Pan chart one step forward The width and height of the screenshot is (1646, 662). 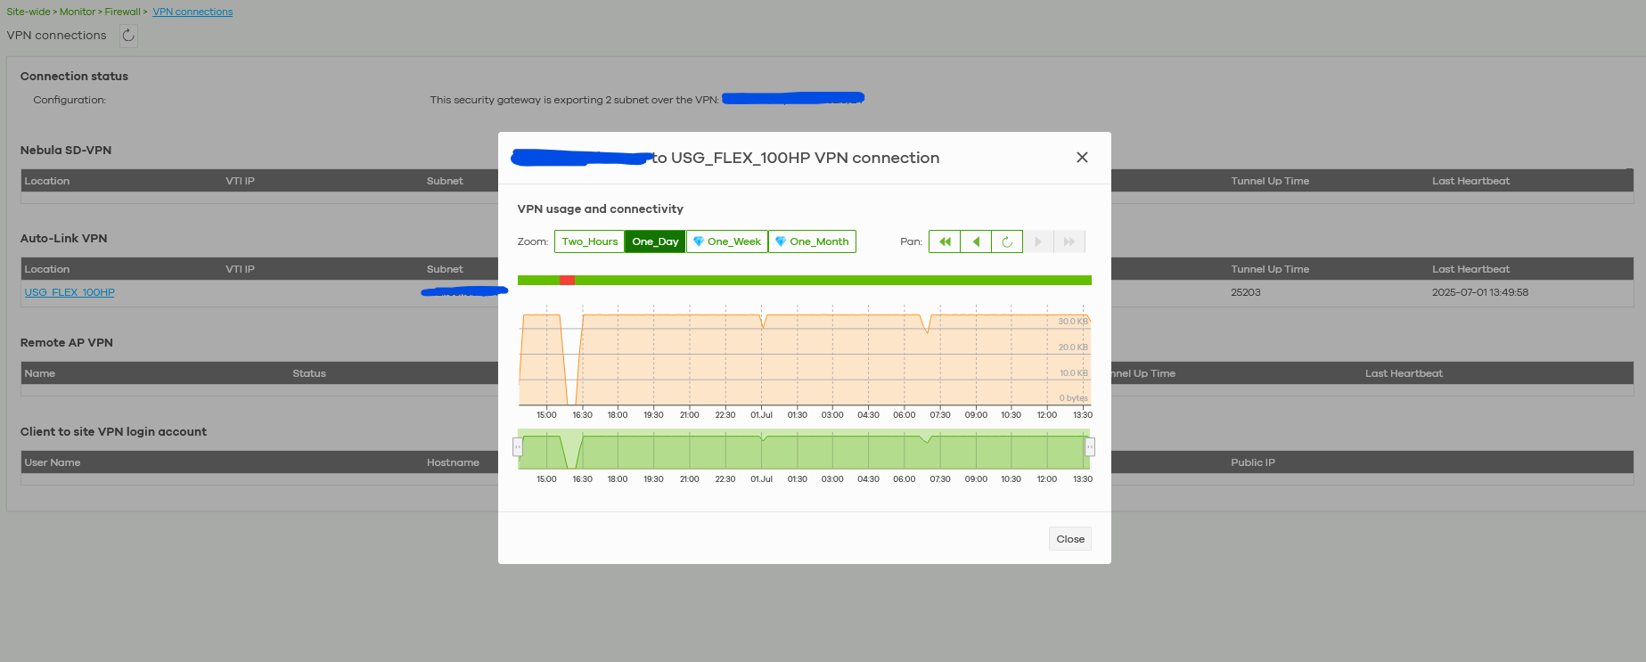[x=1038, y=241]
